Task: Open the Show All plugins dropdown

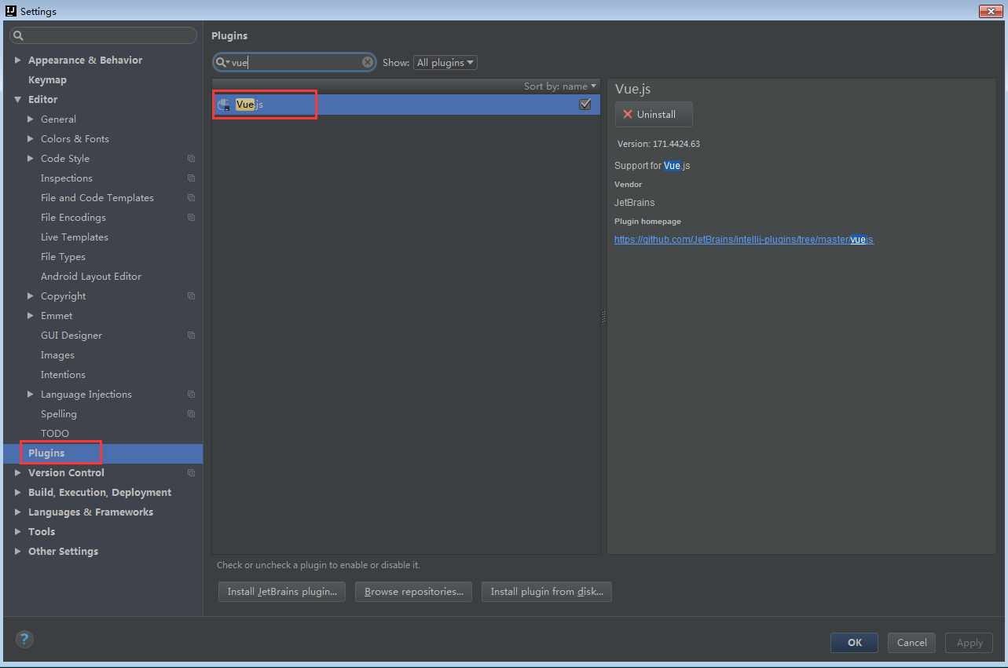Action: click(445, 62)
